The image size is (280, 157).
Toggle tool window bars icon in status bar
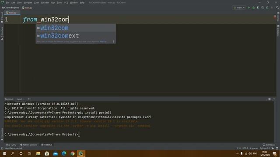[x=2, y=148]
